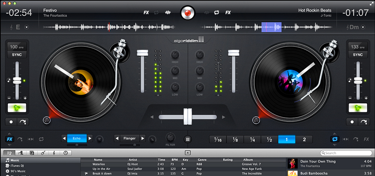Toggle the blue FX button at bottom left
Image resolution: width=375 pixels, height=176 pixels.
coord(10,139)
